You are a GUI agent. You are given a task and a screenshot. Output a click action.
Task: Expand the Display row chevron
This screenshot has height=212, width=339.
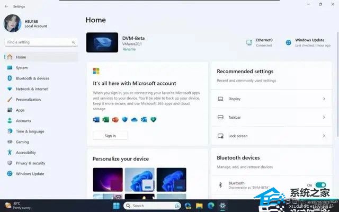pyautogui.click(x=324, y=99)
